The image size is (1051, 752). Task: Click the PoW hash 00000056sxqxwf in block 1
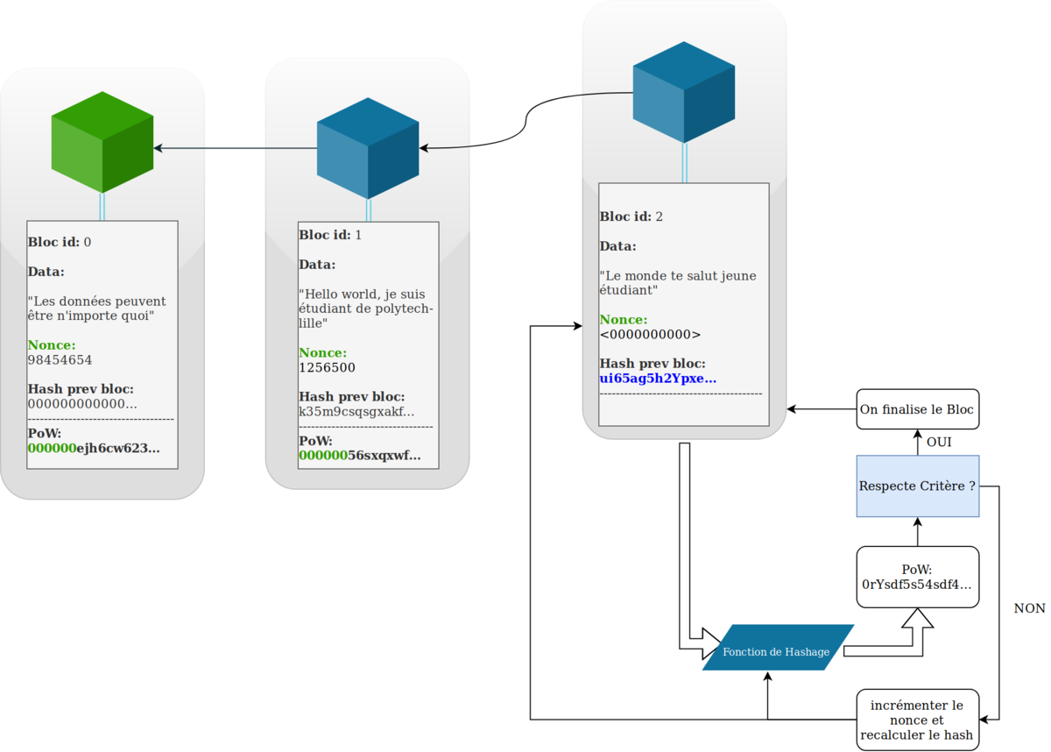pyautogui.click(x=359, y=455)
